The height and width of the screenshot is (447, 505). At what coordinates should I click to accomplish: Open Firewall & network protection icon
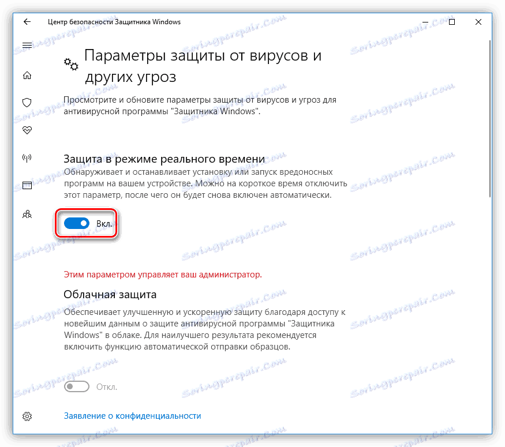[27, 157]
